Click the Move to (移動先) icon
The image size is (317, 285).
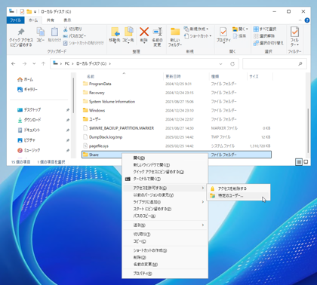[115, 32]
